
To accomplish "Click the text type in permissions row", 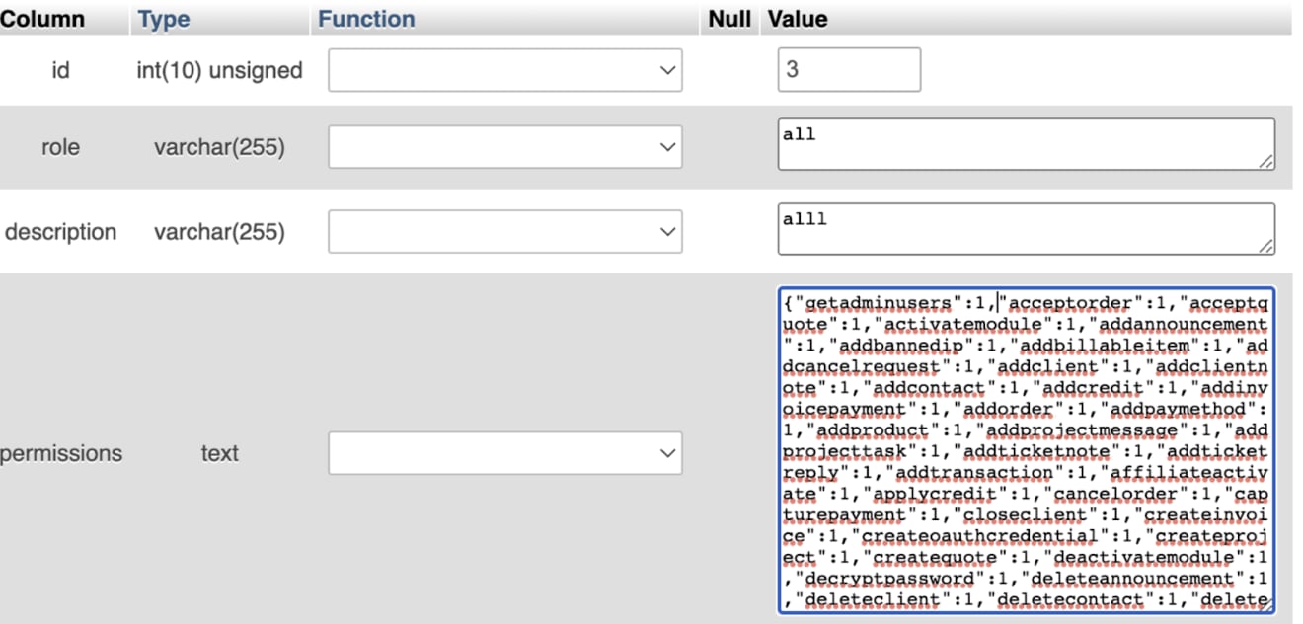I will (219, 453).
